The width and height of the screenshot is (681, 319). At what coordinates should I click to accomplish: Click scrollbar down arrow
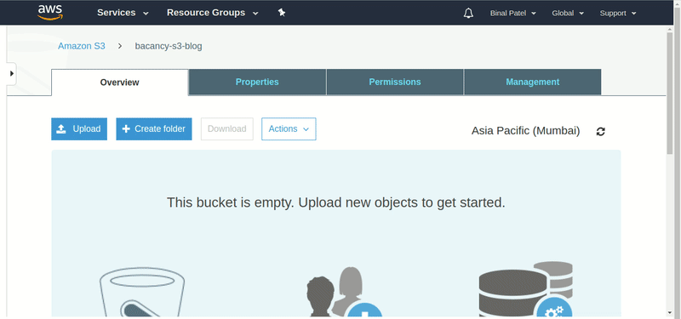670,313
